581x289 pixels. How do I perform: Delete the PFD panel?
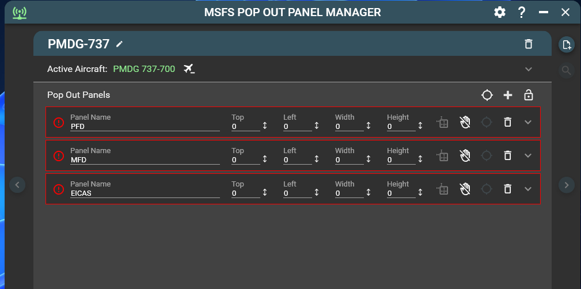pos(507,122)
